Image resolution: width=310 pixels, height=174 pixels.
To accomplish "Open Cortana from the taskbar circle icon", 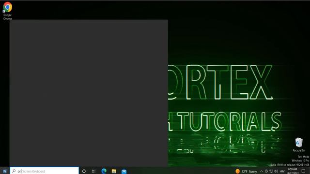I will click(84, 171).
